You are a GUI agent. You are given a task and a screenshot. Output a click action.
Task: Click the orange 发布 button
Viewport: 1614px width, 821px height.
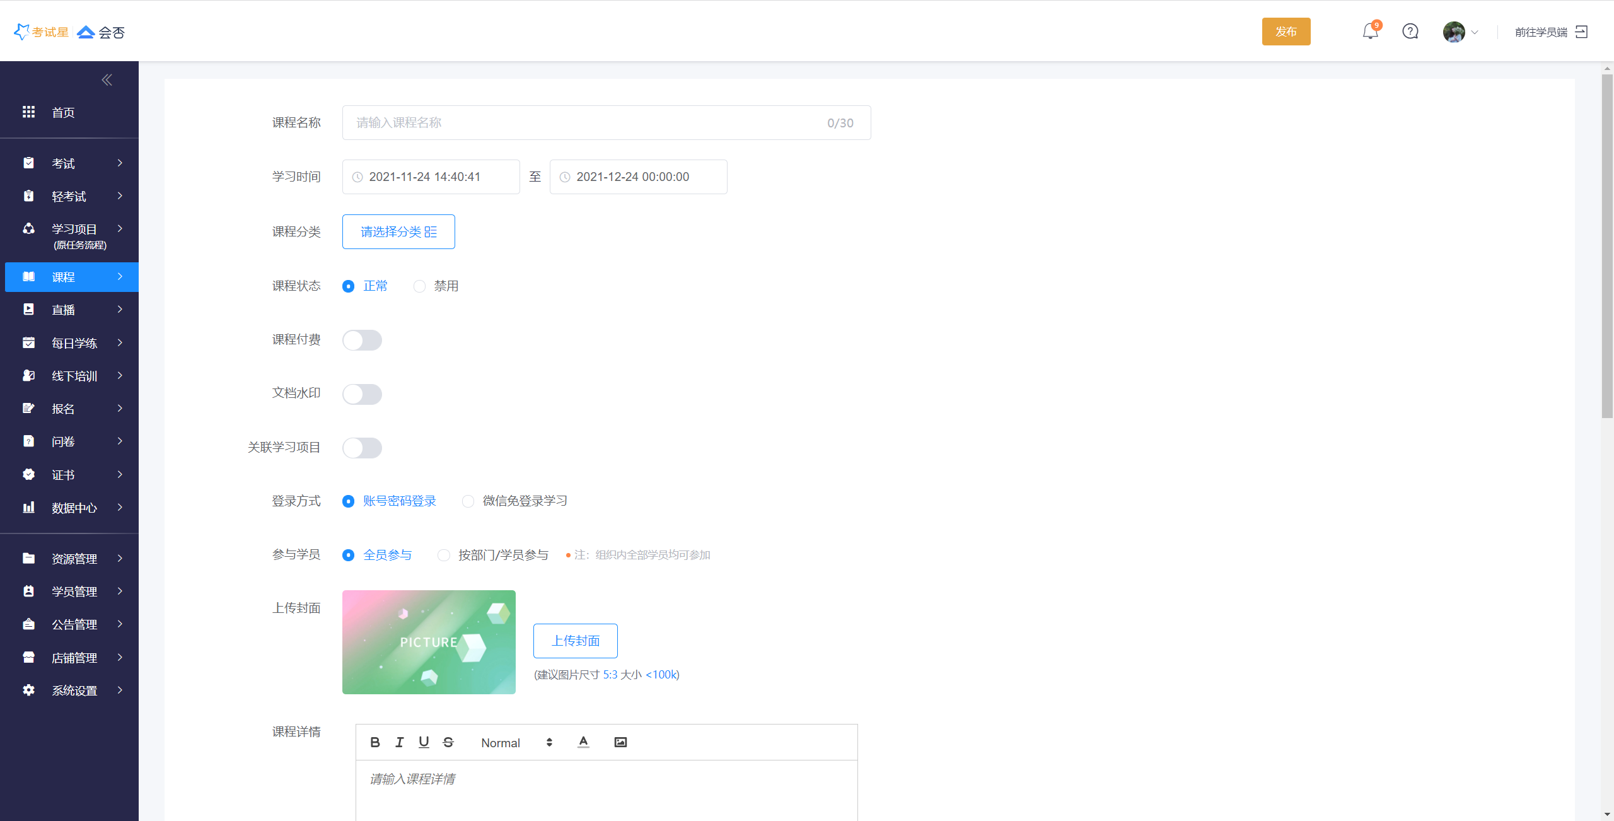pos(1286,32)
